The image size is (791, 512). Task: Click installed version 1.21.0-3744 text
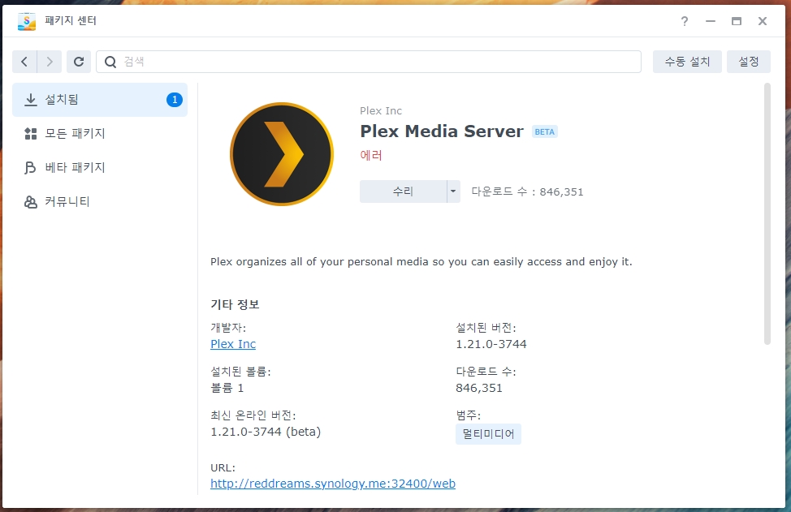(491, 344)
